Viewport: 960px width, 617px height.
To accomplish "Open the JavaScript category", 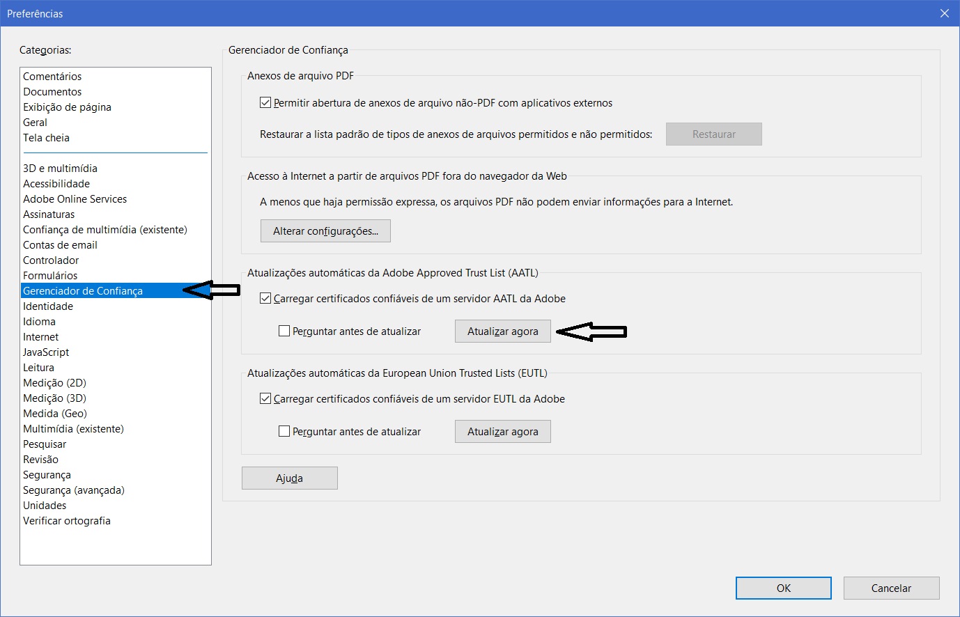I will coord(46,352).
